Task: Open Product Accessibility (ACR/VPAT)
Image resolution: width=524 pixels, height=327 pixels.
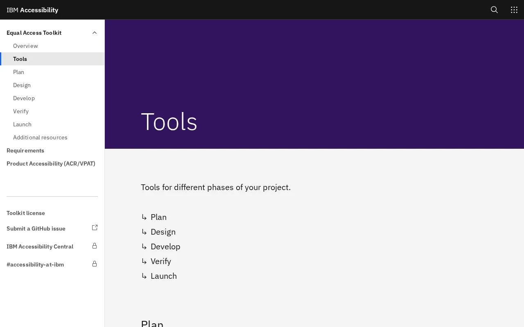Action: (x=52, y=163)
